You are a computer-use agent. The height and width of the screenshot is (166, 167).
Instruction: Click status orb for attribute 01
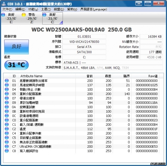(x=7, y=81)
